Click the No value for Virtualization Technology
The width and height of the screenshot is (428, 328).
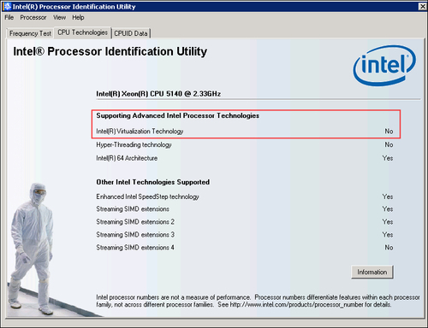[x=389, y=132]
